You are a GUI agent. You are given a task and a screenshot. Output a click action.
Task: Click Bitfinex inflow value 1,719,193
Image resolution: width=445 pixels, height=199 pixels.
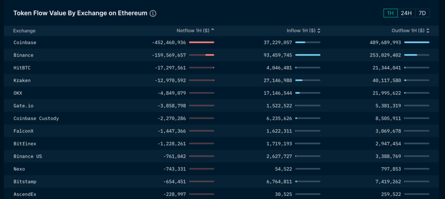(279, 144)
